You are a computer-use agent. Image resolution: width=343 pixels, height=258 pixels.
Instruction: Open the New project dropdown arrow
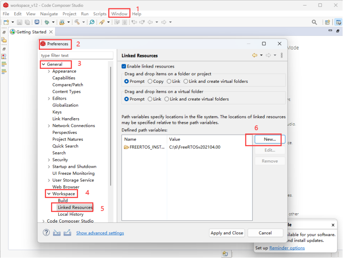pyautogui.click(x=13, y=22)
